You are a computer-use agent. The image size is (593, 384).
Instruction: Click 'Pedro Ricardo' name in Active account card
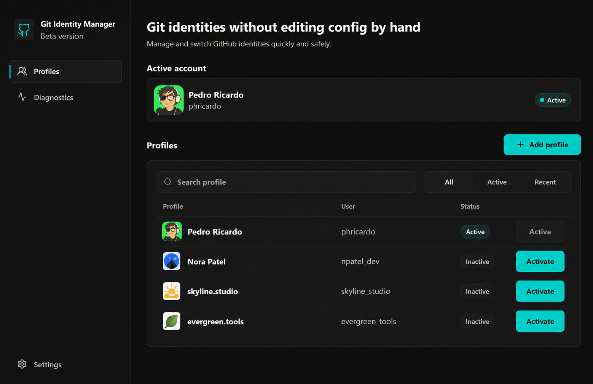216,95
